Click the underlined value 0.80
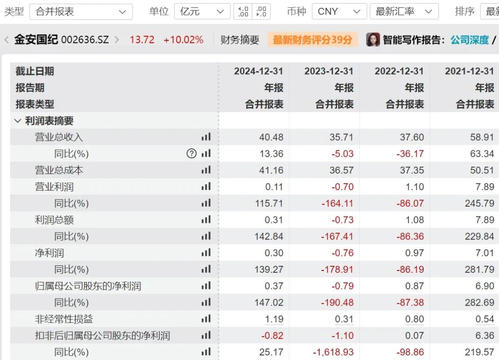499x360 pixels. 414,319
